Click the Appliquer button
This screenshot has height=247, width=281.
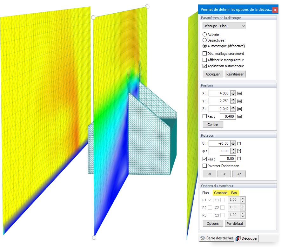[212, 74]
